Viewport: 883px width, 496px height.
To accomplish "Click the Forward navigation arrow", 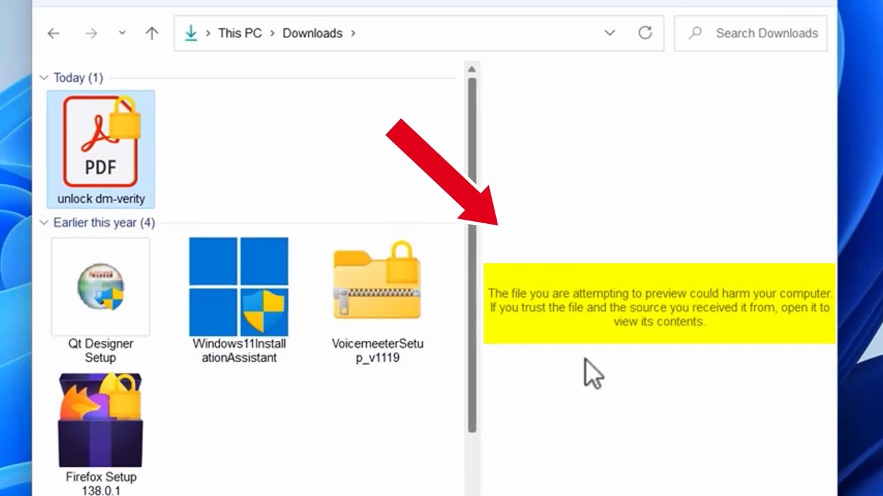I will pyautogui.click(x=91, y=33).
